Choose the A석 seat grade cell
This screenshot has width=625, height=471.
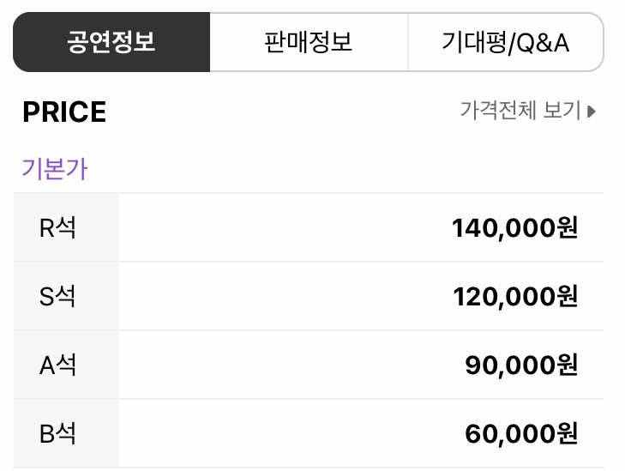pos(66,365)
